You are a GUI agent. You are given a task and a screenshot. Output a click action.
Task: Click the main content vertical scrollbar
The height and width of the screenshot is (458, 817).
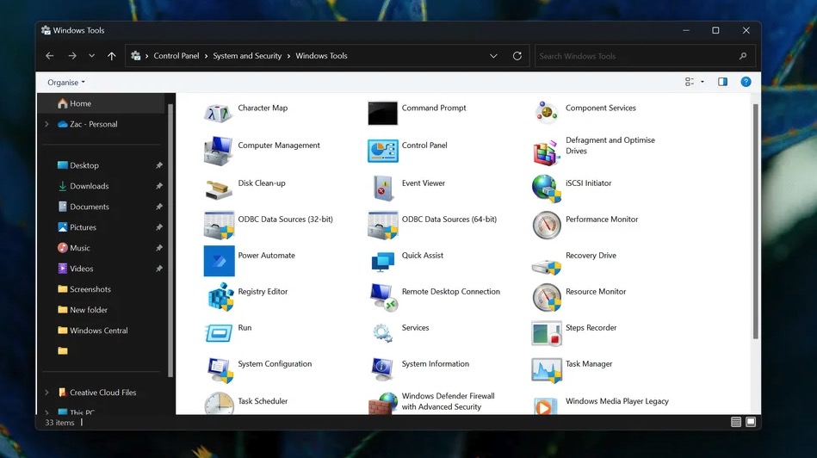point(756,221)
